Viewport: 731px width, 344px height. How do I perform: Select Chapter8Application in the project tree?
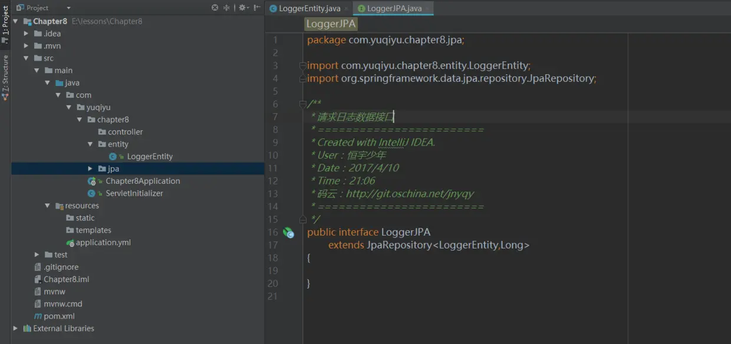pyautogui.click(x=143, y=181)
